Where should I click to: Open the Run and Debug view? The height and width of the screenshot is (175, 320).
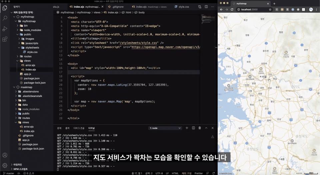click(x=5, y=29)
